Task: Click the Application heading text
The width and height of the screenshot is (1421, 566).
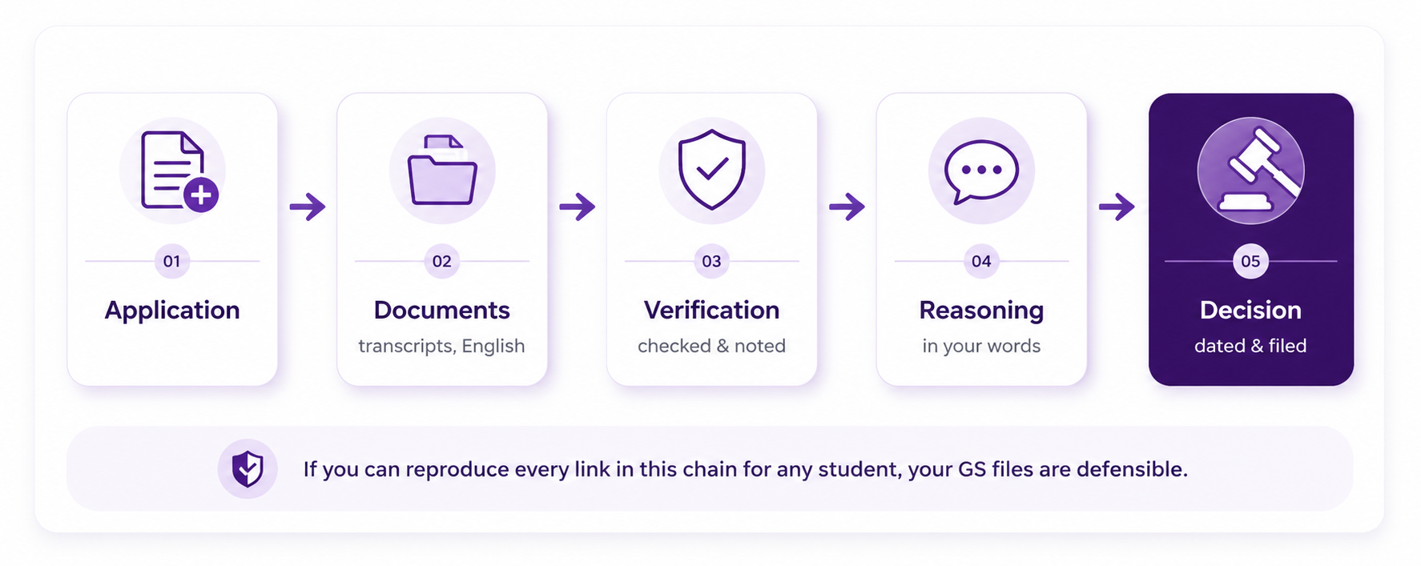Action: click(172, 311)
